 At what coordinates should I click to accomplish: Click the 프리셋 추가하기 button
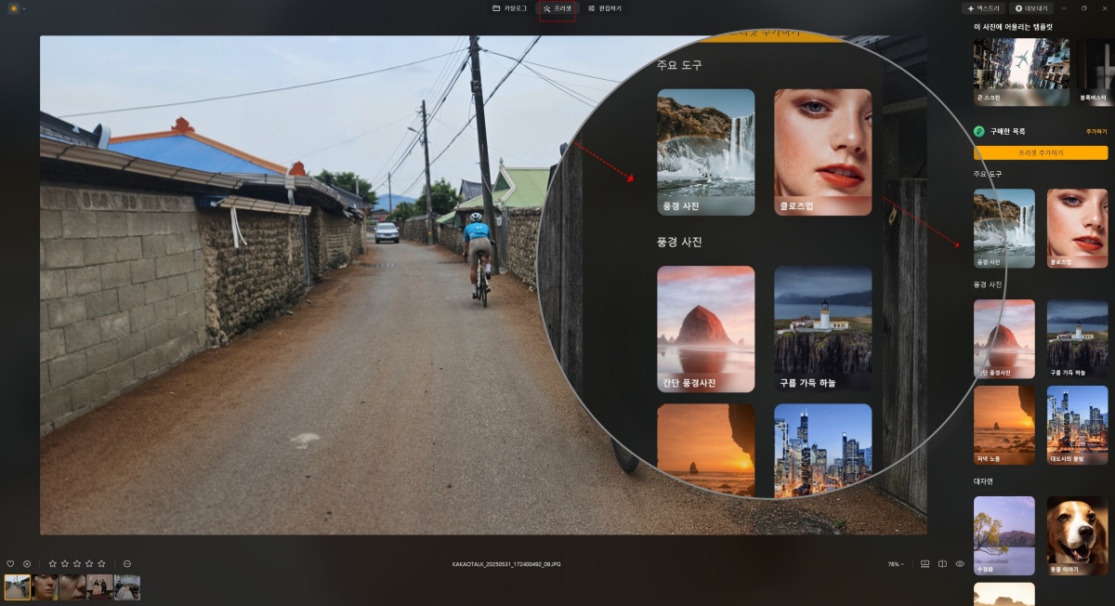click(1041, 152)
